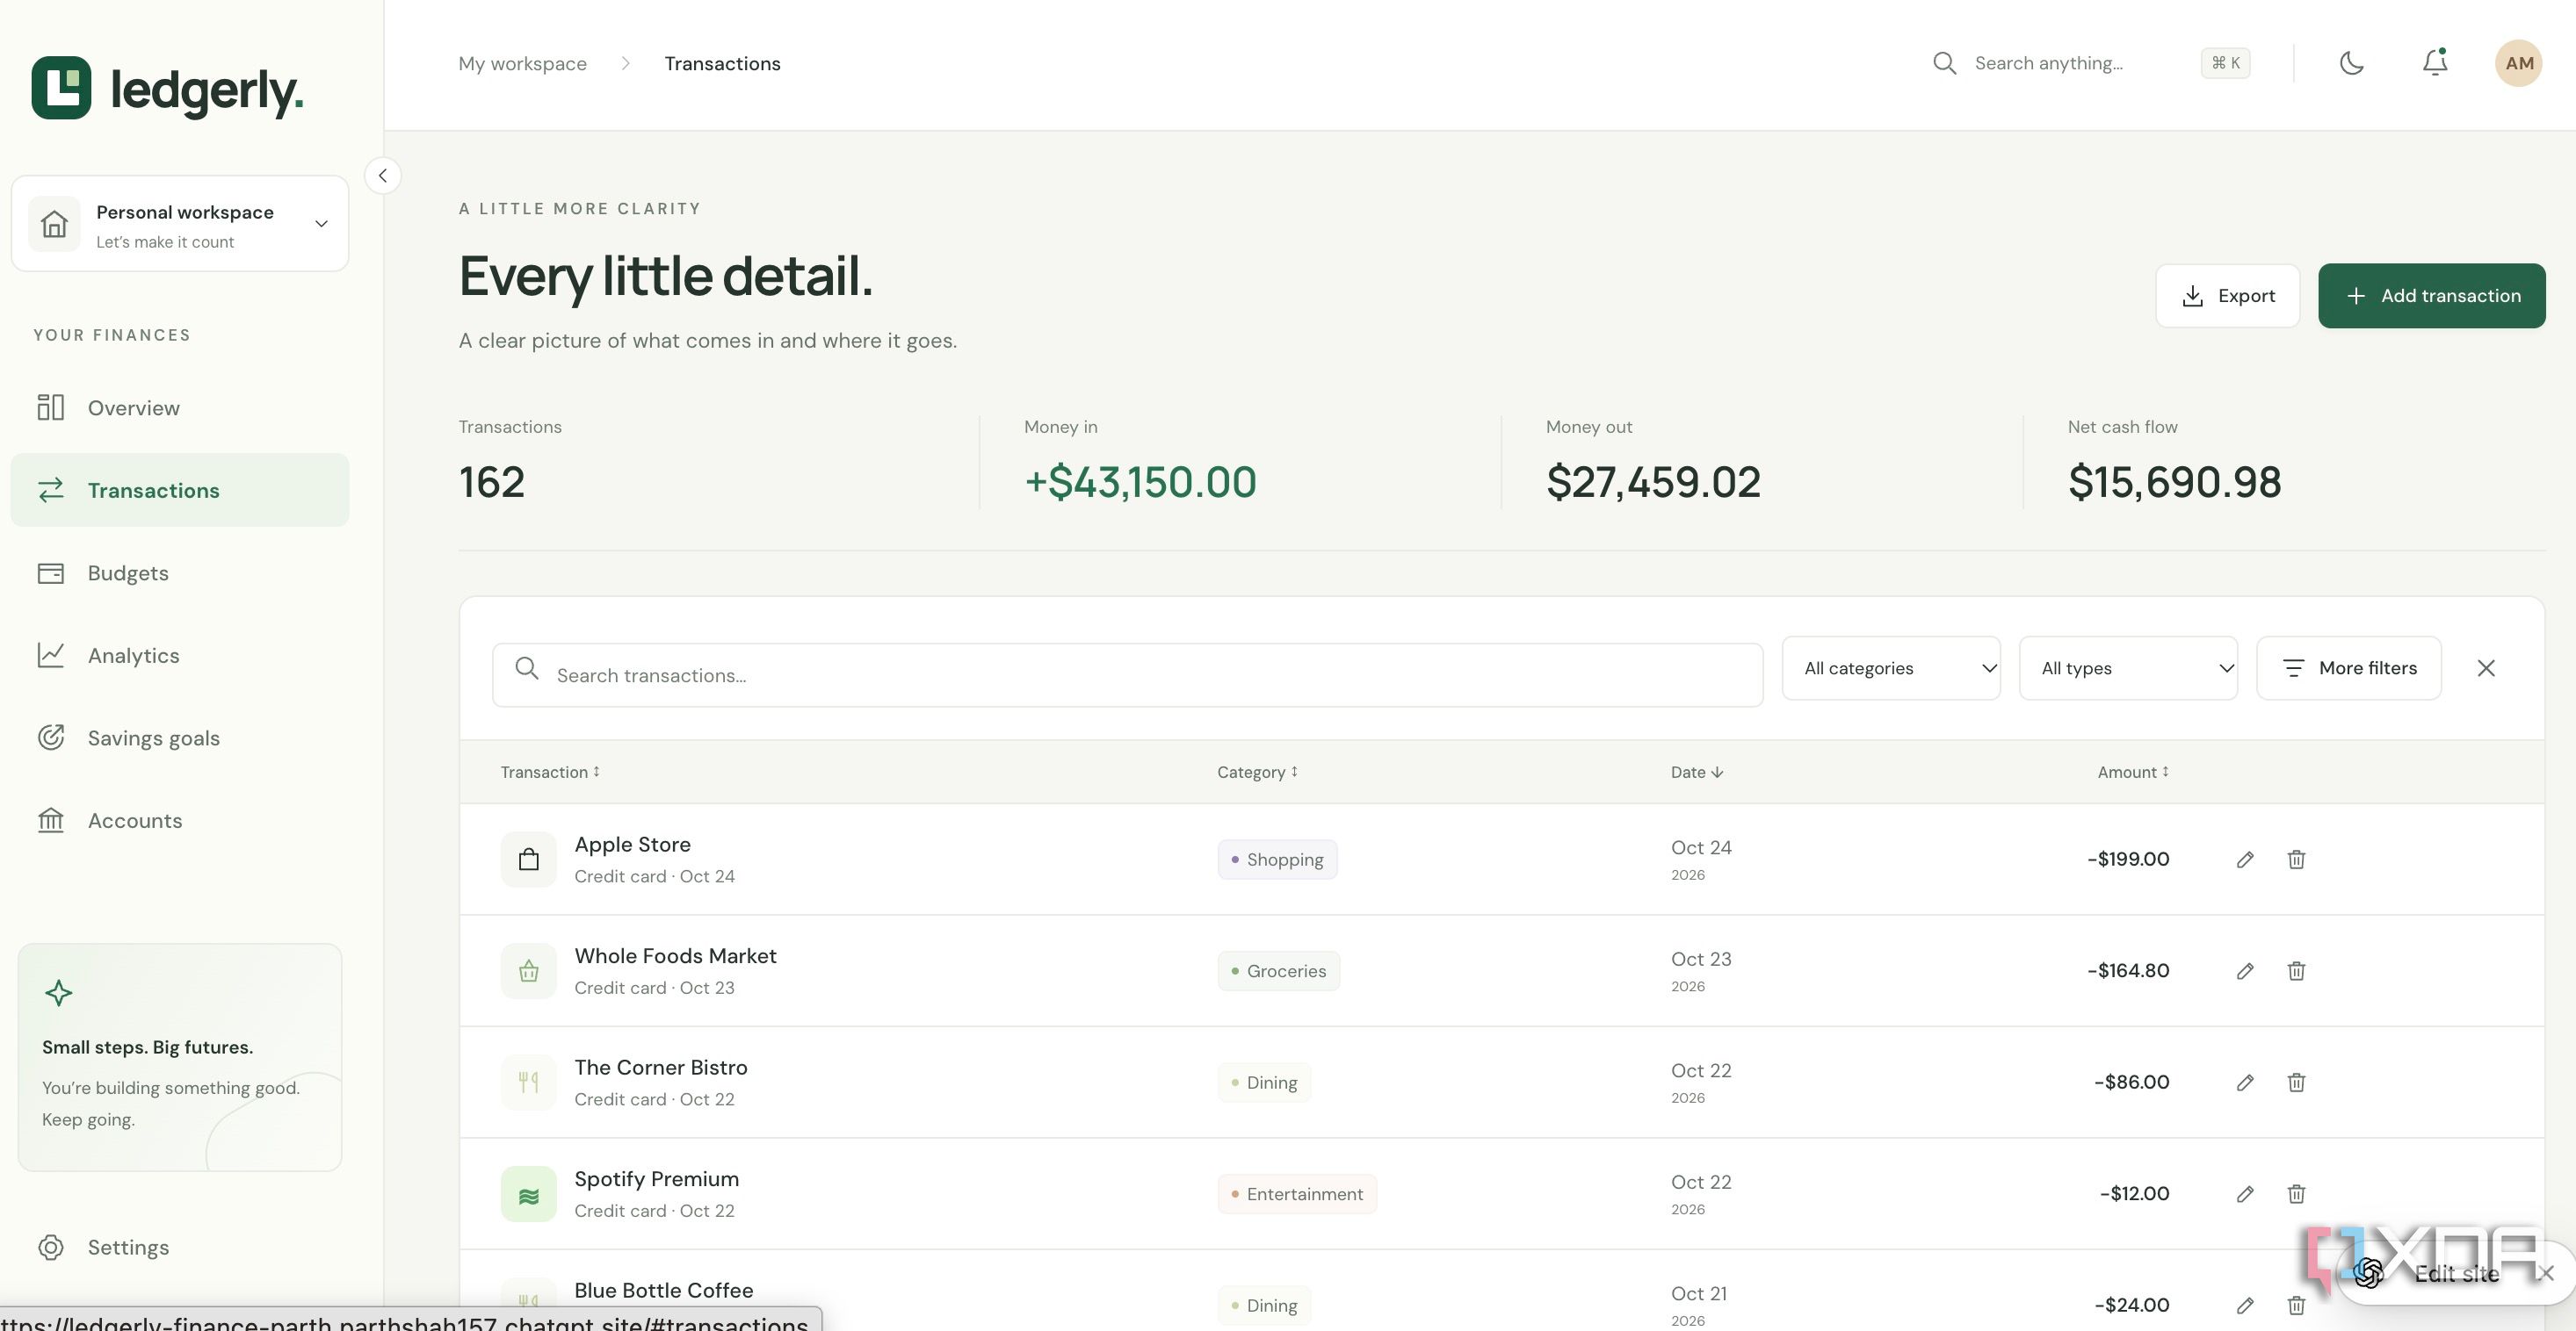Click the Spotify Premium transaction name
Image resolution: width=2576 pixels, height=1331 pixels.
[x=656, y=1179]
